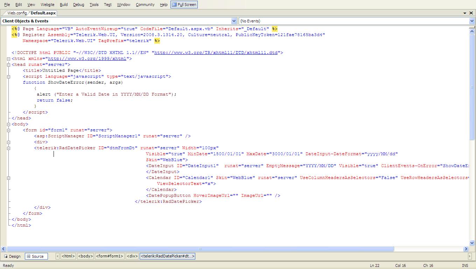Click the tag navigator left arrow
This screenshot has width=476, height=269.
pyautogui.click(x=57, y=256)
